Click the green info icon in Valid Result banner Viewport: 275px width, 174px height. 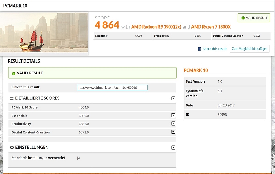[14, 73]
